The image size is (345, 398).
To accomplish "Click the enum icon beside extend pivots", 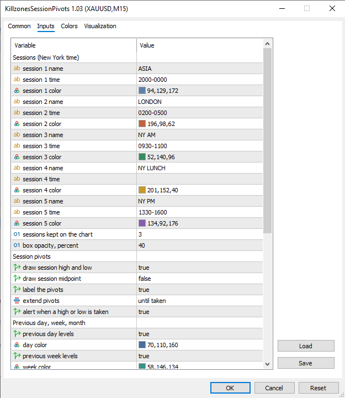I will [x=17, y=301].
